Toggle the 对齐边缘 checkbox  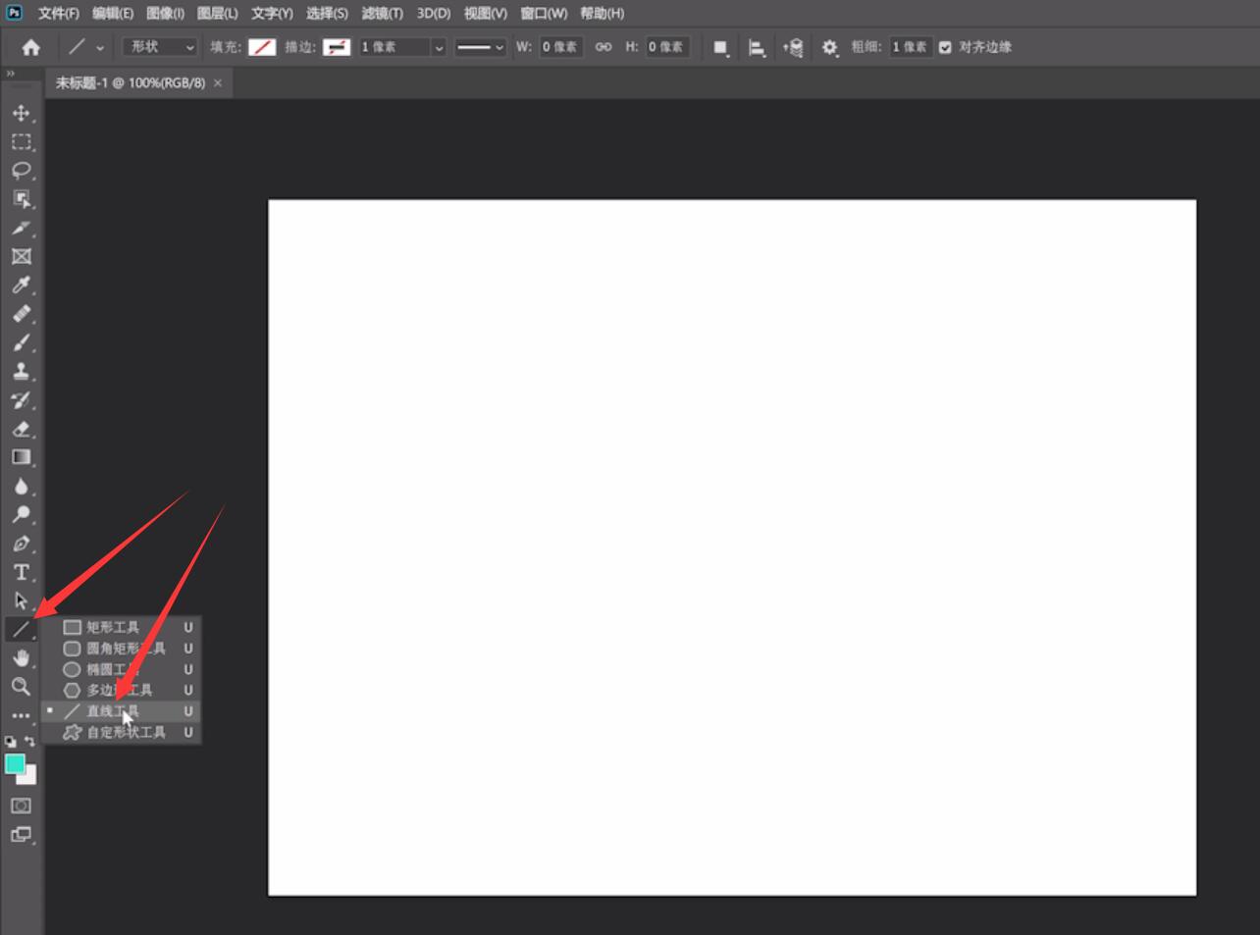point(945,47)
